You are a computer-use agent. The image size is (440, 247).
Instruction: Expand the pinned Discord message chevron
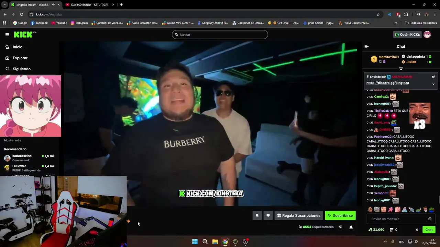click(x=433, y=84)
